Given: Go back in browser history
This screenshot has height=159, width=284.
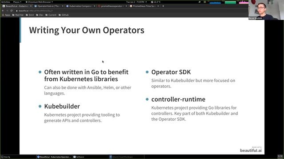Looking at the screenshot, I should pos(3,11).
